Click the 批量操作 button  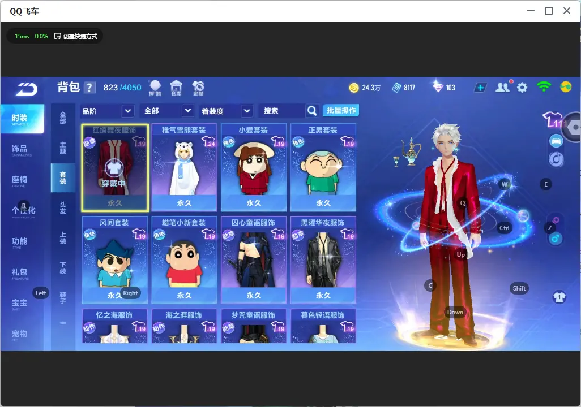(x=341, y=110)
